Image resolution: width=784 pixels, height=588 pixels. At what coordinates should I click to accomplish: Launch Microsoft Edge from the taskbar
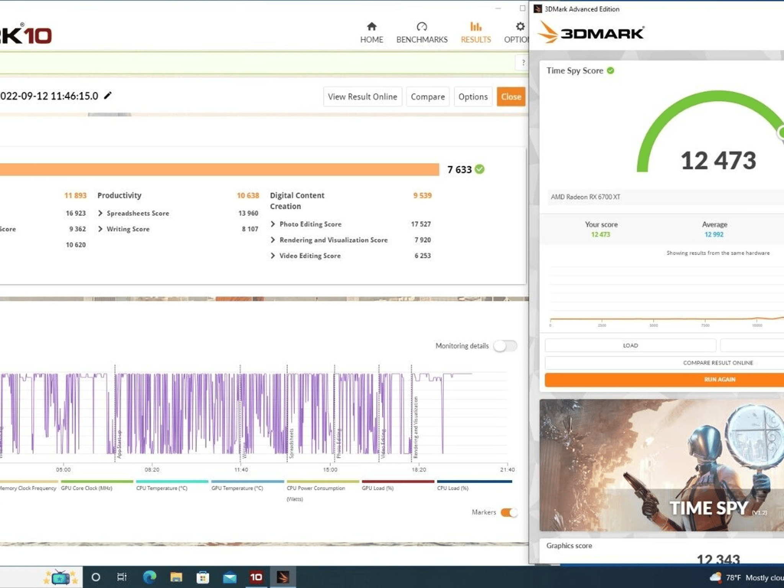coord(149,577)
